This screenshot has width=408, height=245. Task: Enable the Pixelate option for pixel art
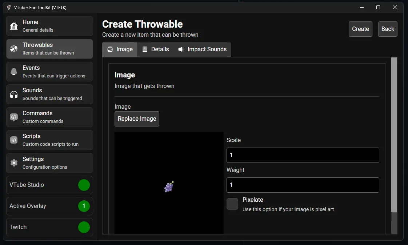(232, 204)
